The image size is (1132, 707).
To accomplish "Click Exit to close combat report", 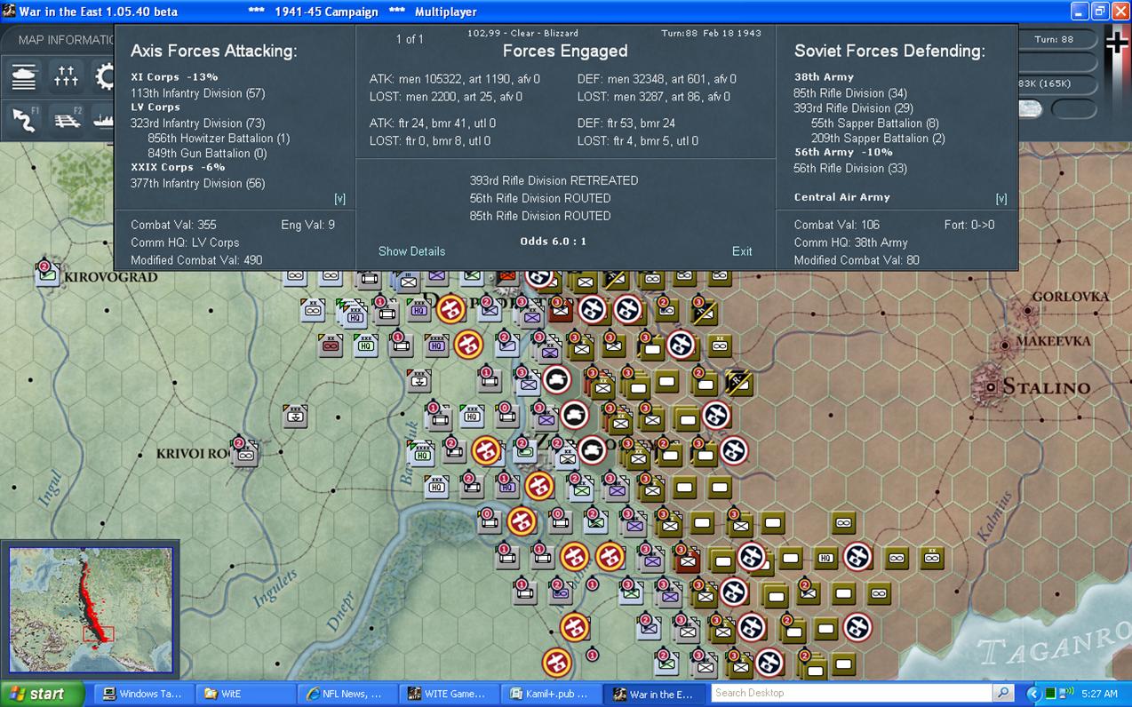I will [x=742, y=251].
